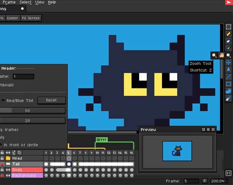Viewport: 233px width, 185px height.
Task: Select the Rectangle shape tool
Action: pyautogui.click(x=229, y=84)
